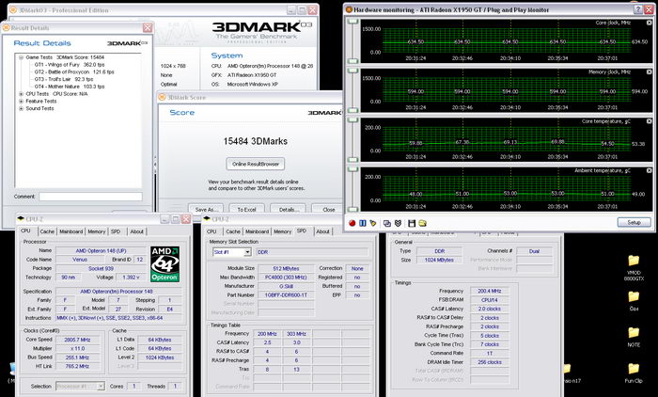This screenshot has width=658, height=397.
Task: Switch to Cache tab in the Opteron CPU-Z window
Action: pyautogui.click(x=47, y=231)
